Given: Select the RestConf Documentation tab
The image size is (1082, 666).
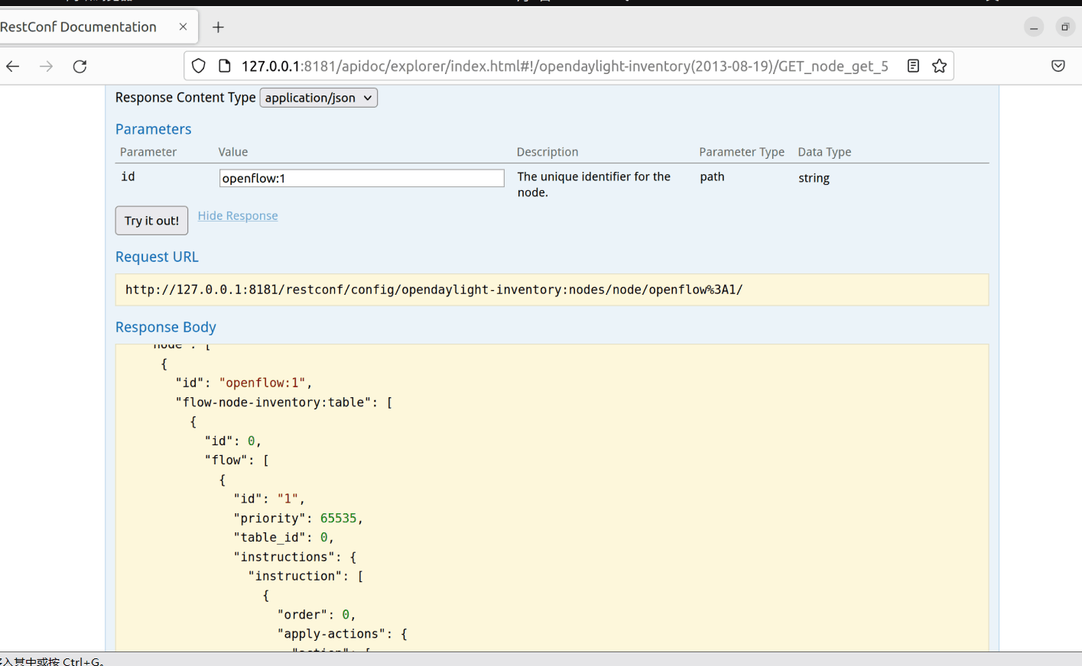Looking at the screenshot, I should pos(84,27).
